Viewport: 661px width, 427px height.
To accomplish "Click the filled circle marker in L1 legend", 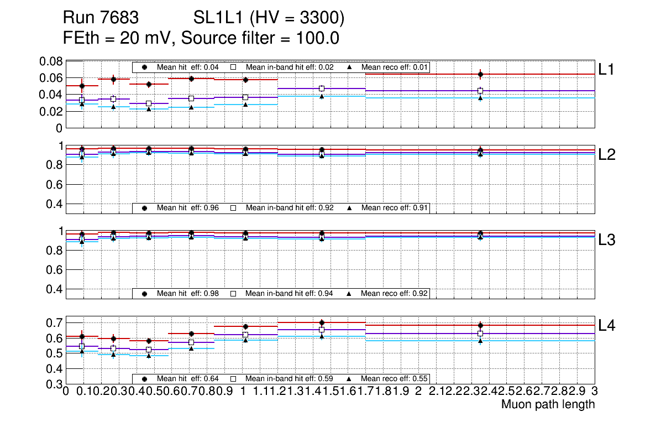I will 145,67.
